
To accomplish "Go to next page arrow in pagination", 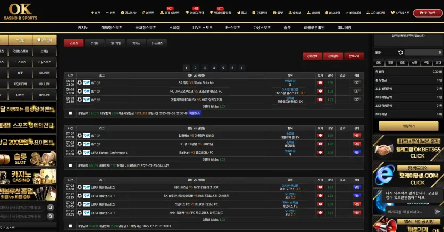I will pos(241,68).
